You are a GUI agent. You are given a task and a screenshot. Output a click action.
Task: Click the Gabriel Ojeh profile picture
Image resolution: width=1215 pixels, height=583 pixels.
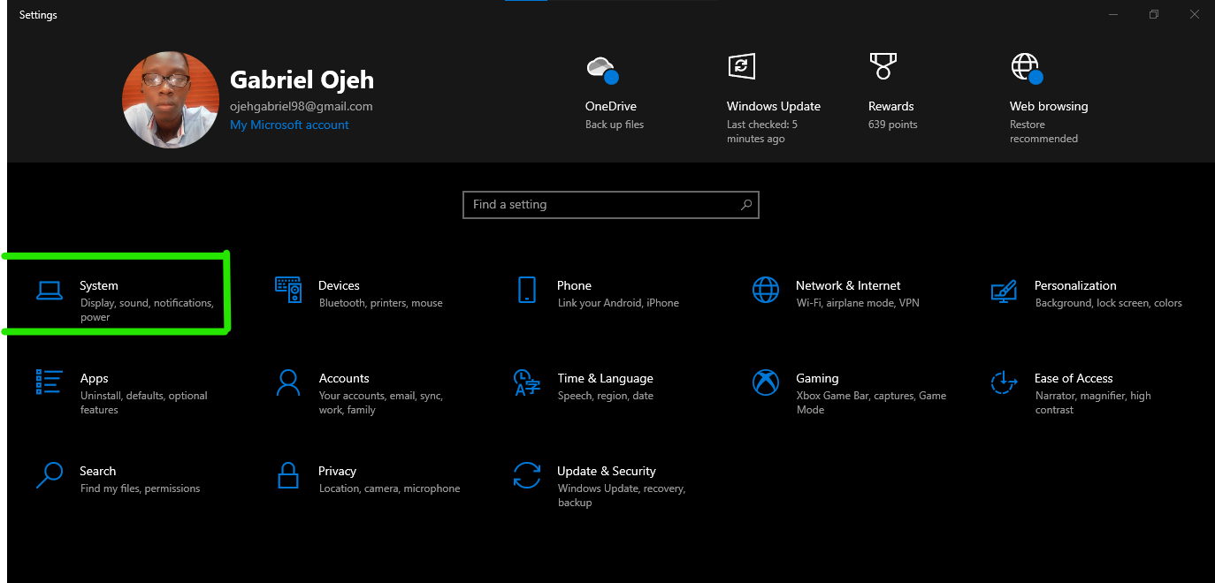point(171,99)
